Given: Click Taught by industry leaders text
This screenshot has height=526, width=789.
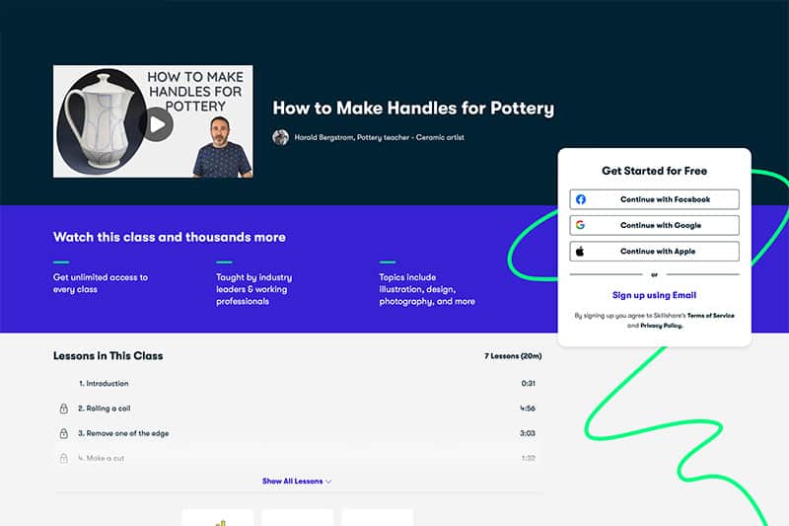Looking at the screenshot, I should click(254, 289).
